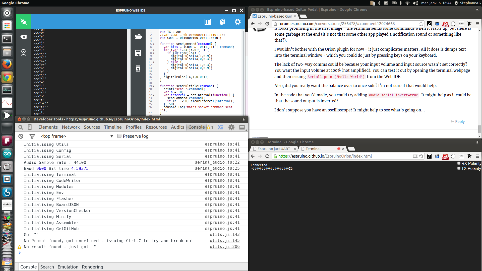Screen dimensions: 482x271
Task: Bookmark the forum page with the star icon
Action: 421,24
